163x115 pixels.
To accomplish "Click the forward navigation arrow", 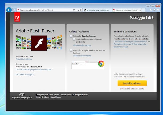I will coord(14,10).
